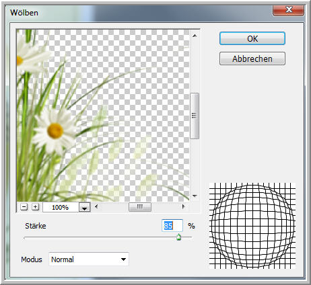Click the preview scroll down arrow

click(195, 196)
